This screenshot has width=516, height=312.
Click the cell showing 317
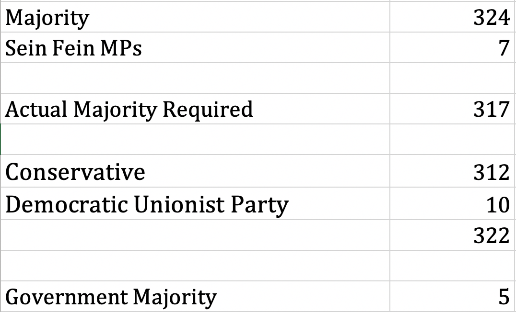(453, 109)
